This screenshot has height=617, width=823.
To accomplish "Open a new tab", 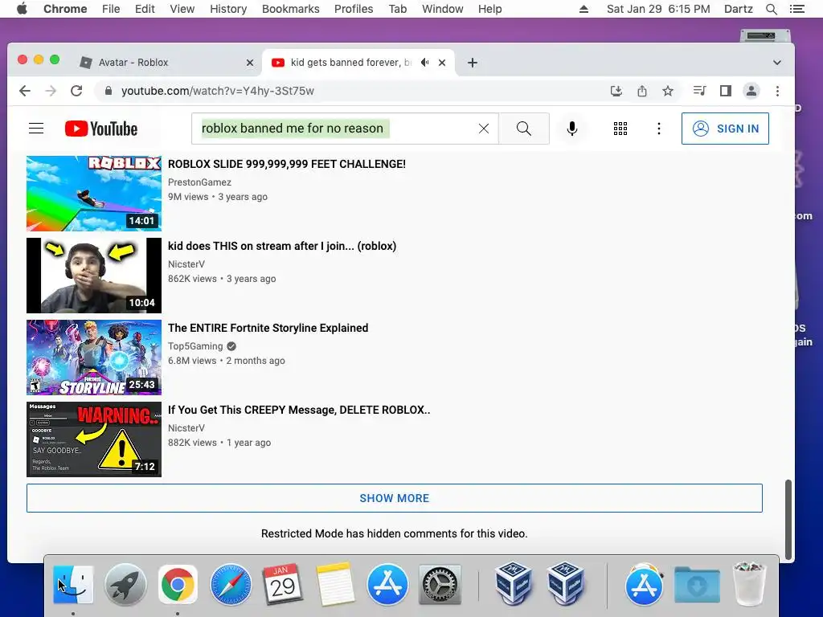I will pyautogui.click(x=473, y=63).
